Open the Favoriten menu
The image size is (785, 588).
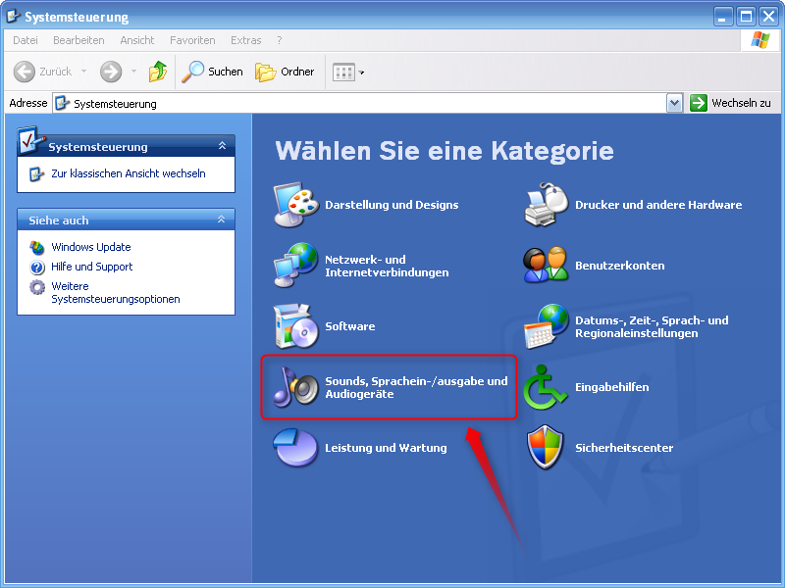[x=192, y=40]
